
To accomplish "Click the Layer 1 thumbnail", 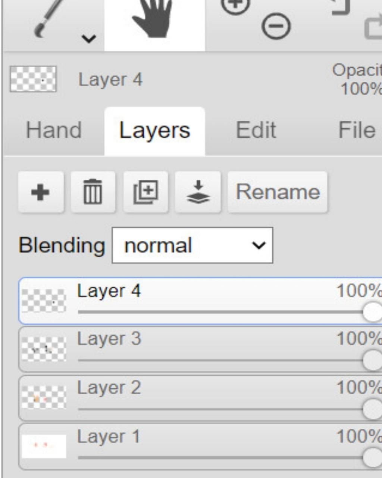I will pos(44,446).
